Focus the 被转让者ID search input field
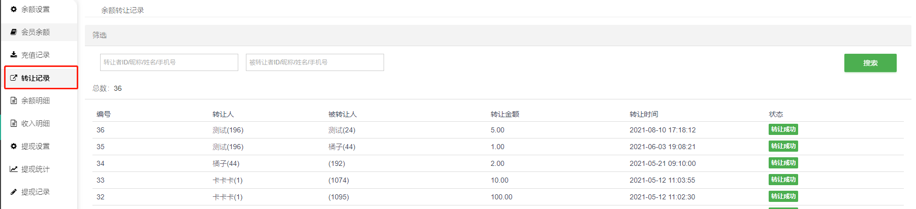This screenshot has width=916, height=209. tap(315, 62)
